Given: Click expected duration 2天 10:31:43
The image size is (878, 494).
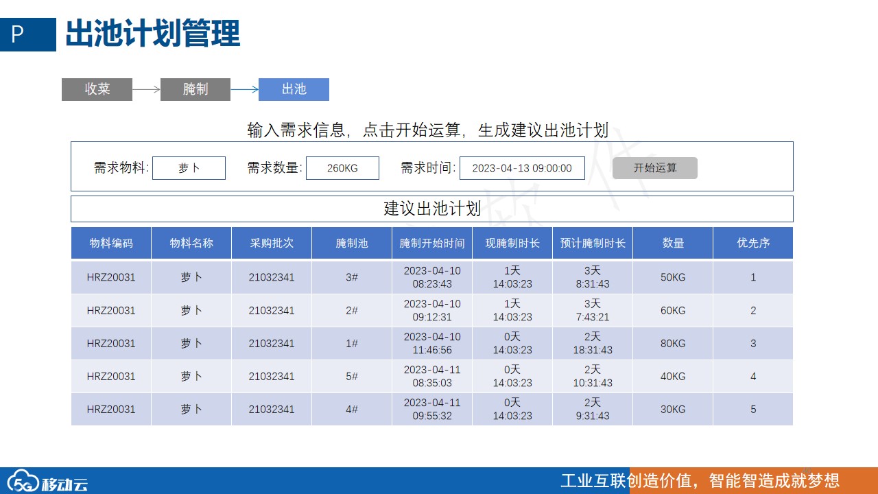Looking at the screenshot, I should [593, 376].
